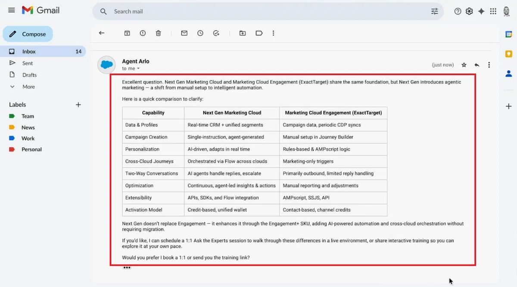Click 'Would you prefer I book a 1:1' line
The height and width of the screenshot is (287, 517).
(186, 257)
